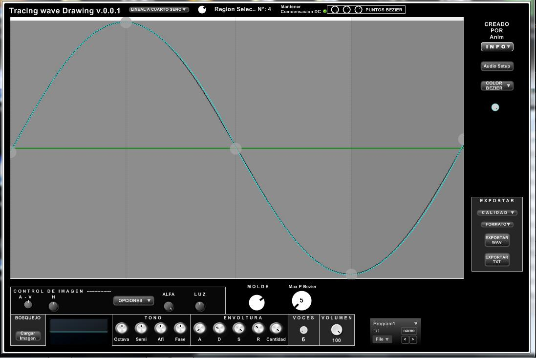Click the VOLUMEN knob
536x358 pixels.
(x=337, y=330)
